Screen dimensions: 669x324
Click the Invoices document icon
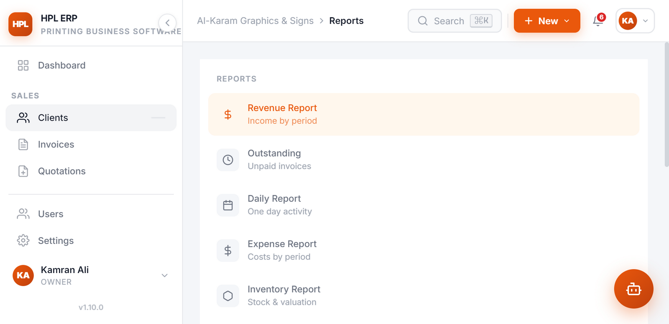coord(23,144)
